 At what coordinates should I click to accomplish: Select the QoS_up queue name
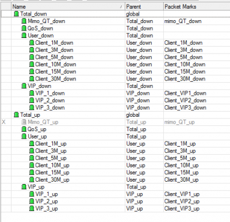pyautogui.click(x=37, y=129)
